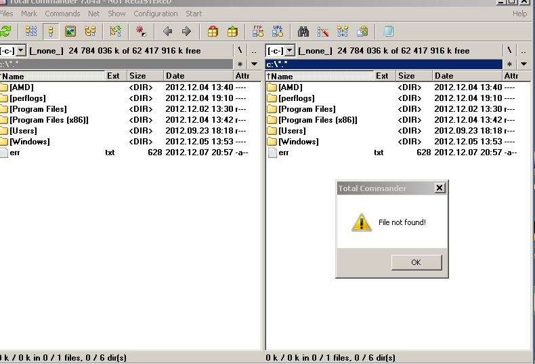Click the right panel path bar c:\*.*

tap(384, 64)
